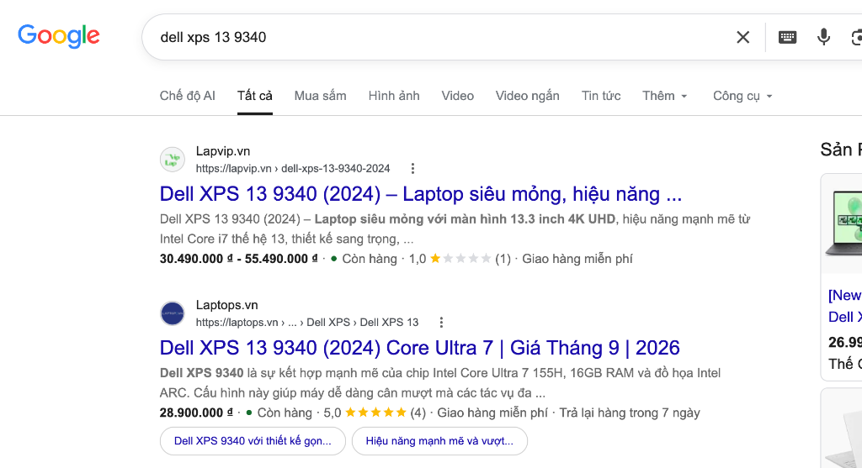Screen dimensions: 862x468
Task: Click the laptop product thumbnail in the side panel
Action: point(845,222)
